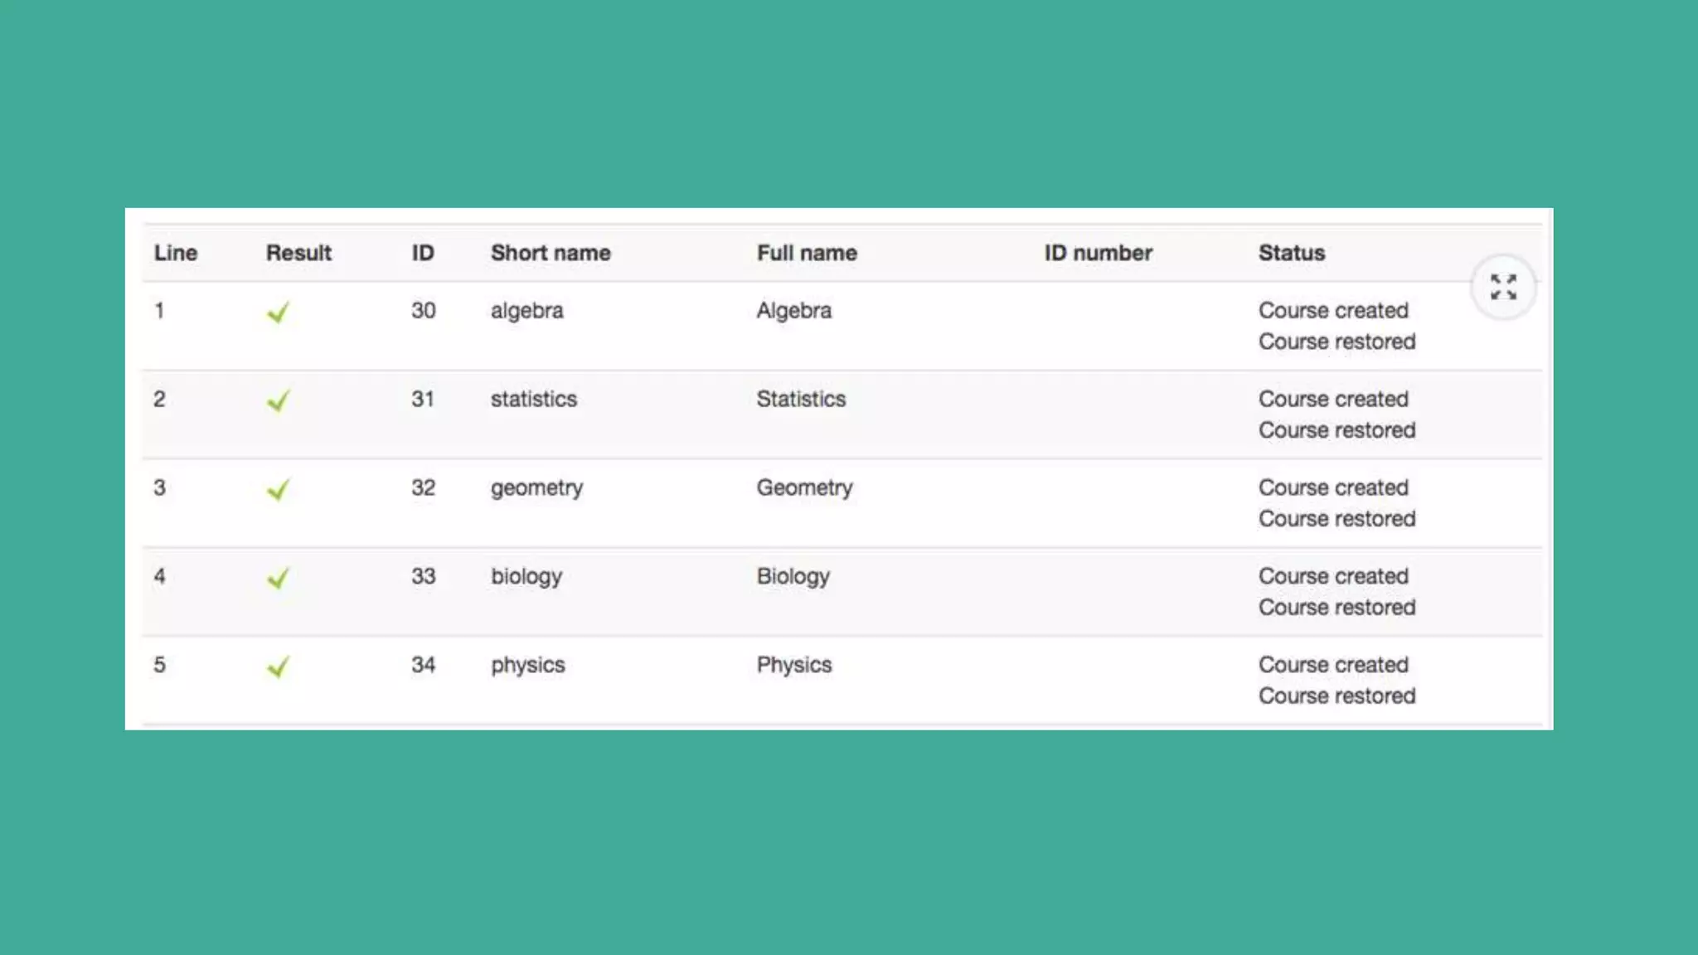This screenshot has width=1698, height=955.
Task: Click the green checkmark for geometry row
Action: tap(279, 490)
